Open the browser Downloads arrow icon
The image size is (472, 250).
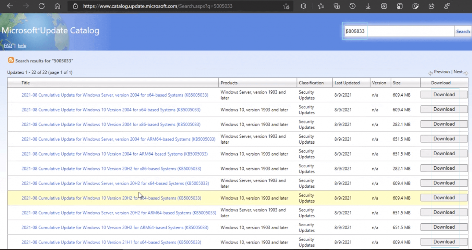click(368, 6)
